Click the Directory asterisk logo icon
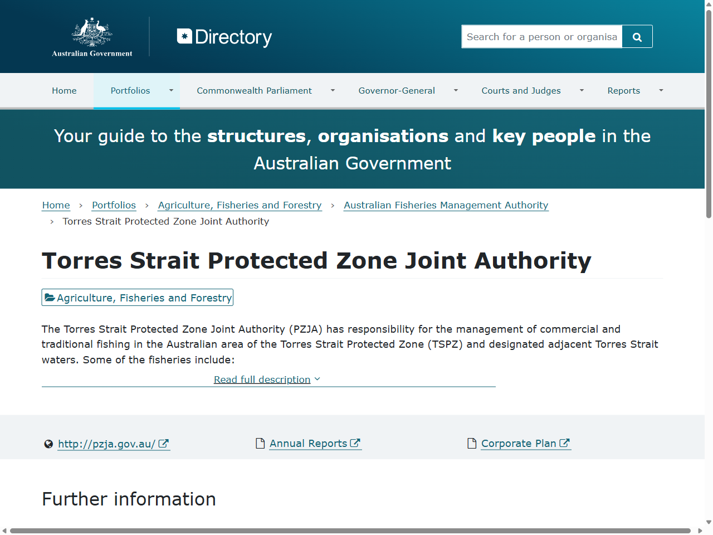 click(x=185, y=35)
